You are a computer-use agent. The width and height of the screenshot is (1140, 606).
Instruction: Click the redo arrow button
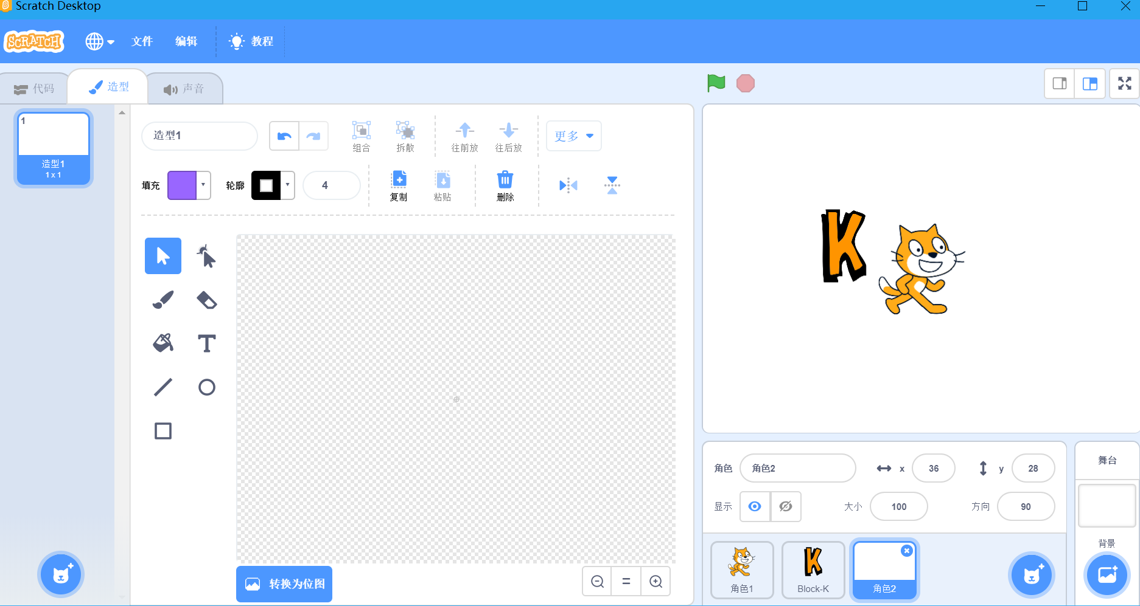point(313,136)
